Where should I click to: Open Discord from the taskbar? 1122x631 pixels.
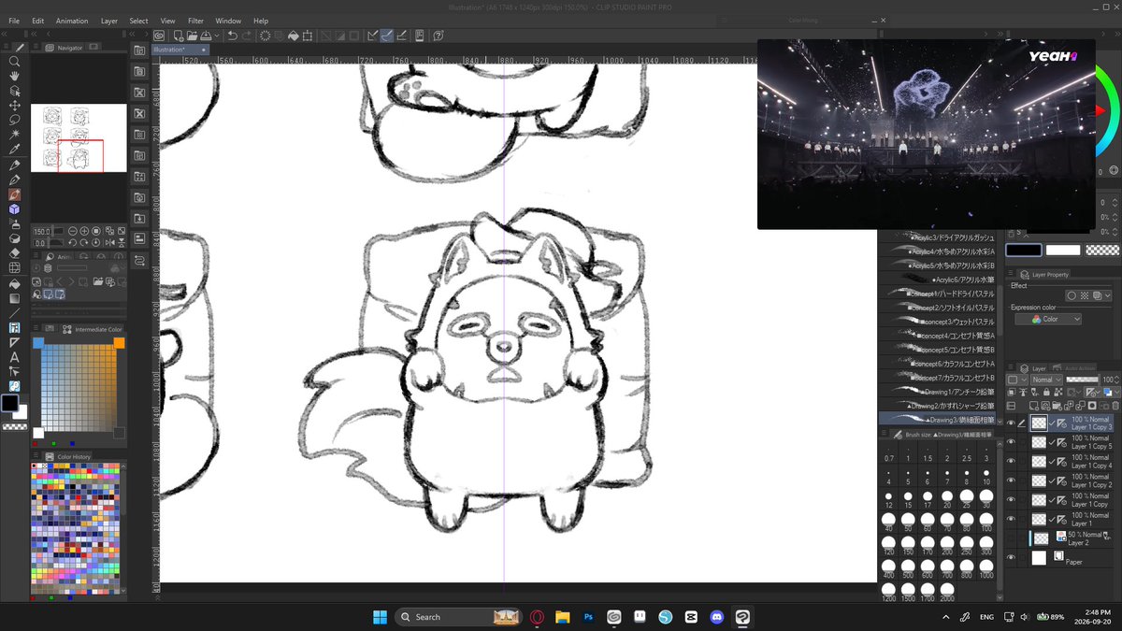pyautogui.click(x=715, y=617)
